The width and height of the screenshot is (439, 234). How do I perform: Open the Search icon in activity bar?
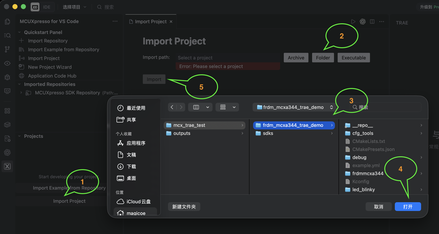click(x=7, y=35)
